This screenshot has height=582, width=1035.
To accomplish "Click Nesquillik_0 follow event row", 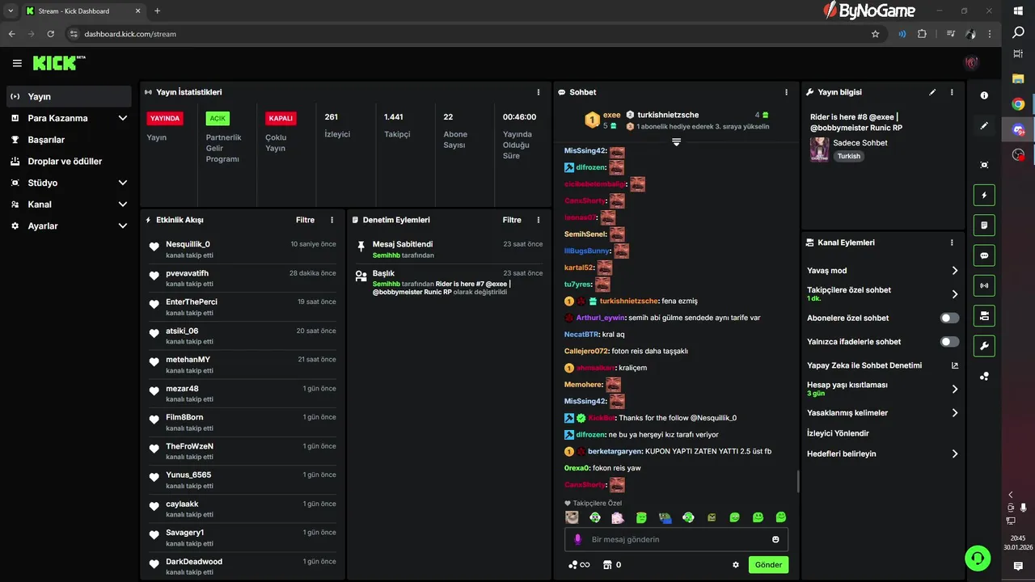I will pos(243,249).
